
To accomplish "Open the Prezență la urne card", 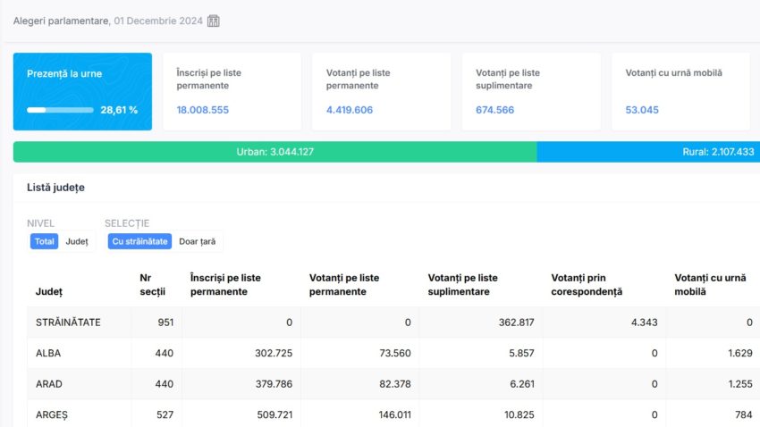I will (x=82, y=91).
